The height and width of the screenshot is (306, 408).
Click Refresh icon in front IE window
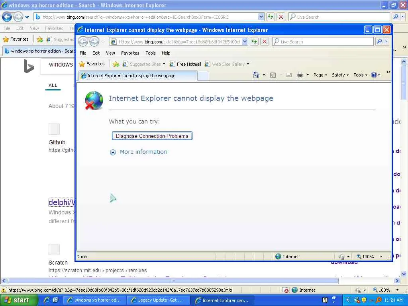pyautogui.click(x=254, y=41)
